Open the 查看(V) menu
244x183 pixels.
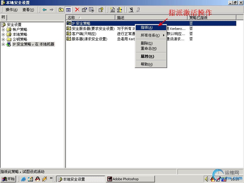click(x=28, y=10)
